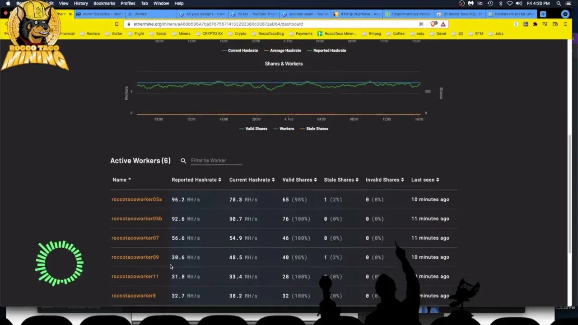Toggle Reported Hashrate legend series
578x325 pixels.
click(x=326, y=51)
